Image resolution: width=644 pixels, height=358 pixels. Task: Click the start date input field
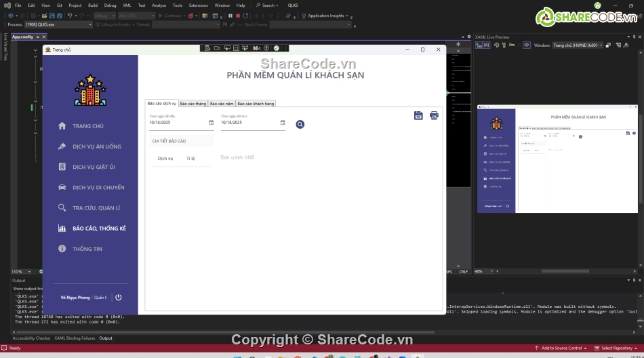point(178,123)
